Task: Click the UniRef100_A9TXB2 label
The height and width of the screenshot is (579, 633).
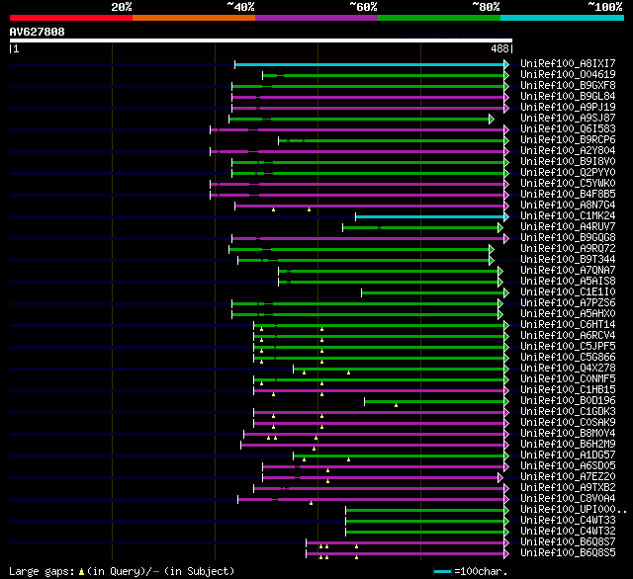Action: pyautogui.click(x=568, y=488)
